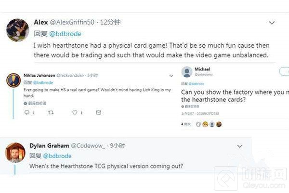Click the retweet icon on Niklas's tweet
The image size is (289, 193).
[51, 112]
